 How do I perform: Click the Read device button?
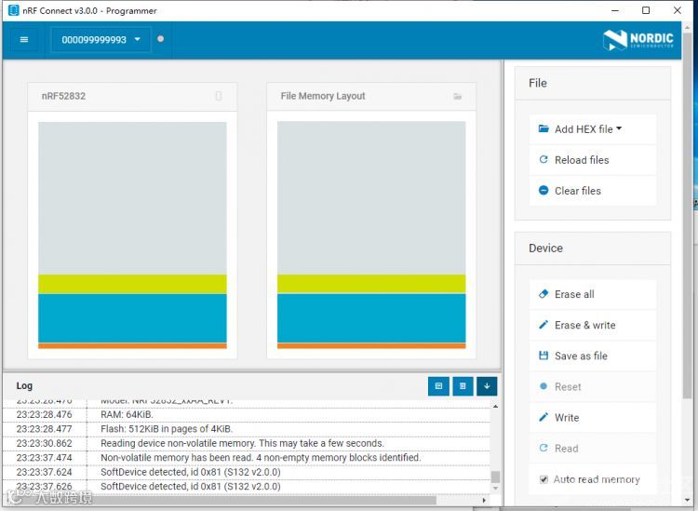coord(593,449)
